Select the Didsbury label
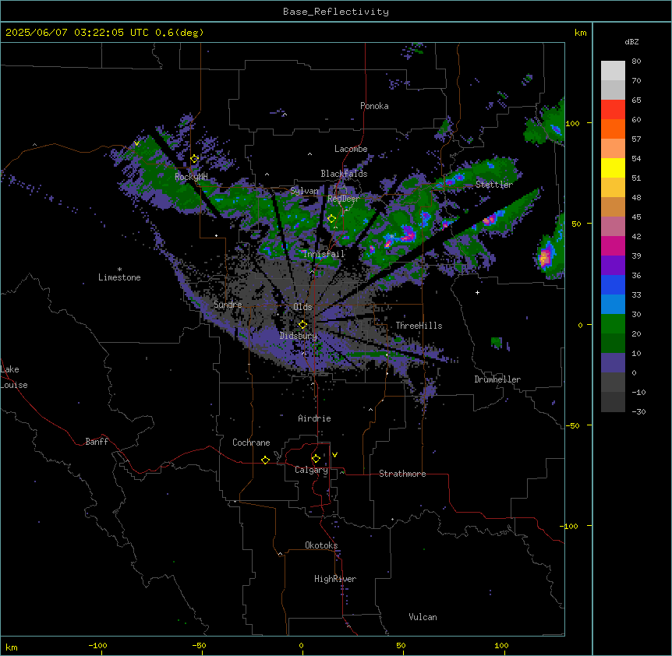Image resolution: width=672 pixels, height=656 pixels. pyautogui.click(x=299, y=336)
